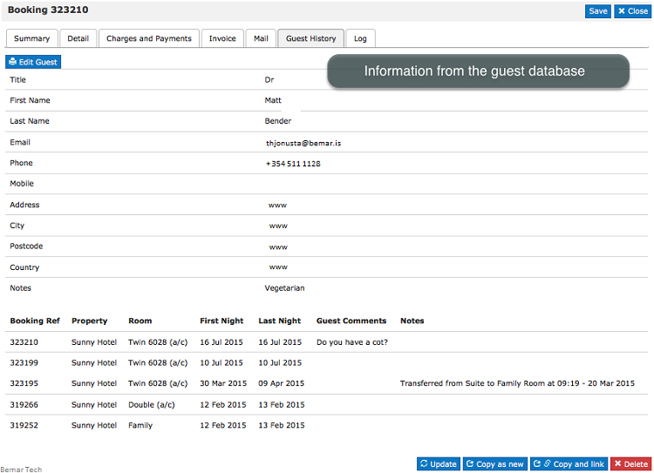Click Copy as new button
Image resolution: width=654 pixels, height=473 pixels.
tap(495, 463)
